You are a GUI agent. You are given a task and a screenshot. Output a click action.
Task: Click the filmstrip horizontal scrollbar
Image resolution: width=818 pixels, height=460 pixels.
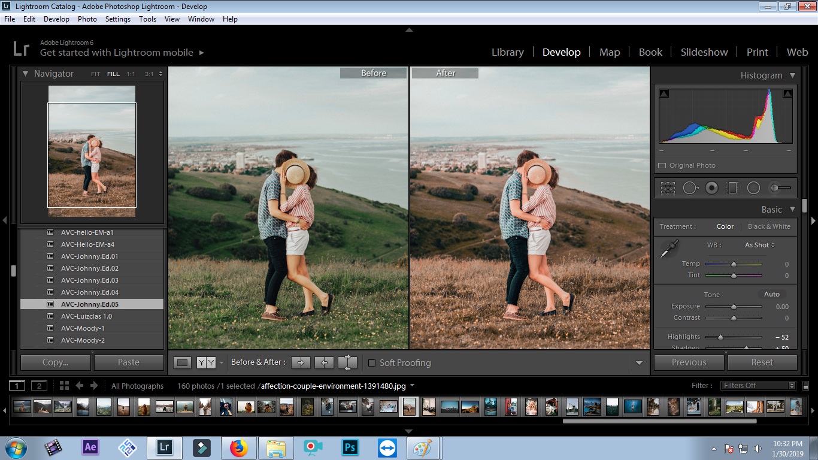659,421
